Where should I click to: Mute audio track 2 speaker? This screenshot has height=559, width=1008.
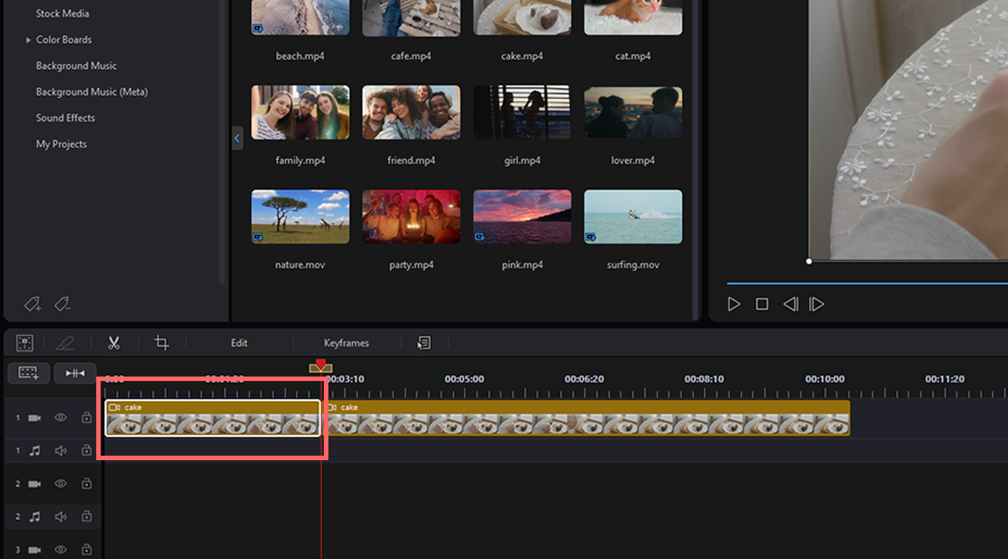point(60,517)
